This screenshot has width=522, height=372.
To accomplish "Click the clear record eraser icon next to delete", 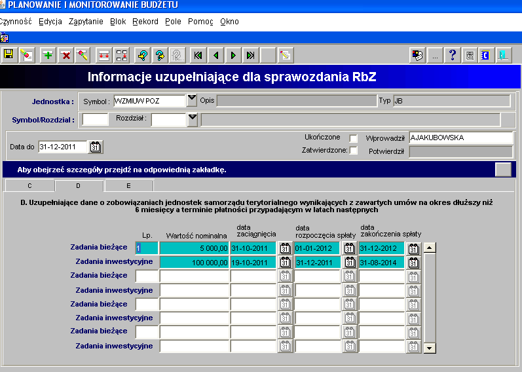I will 83,55.
